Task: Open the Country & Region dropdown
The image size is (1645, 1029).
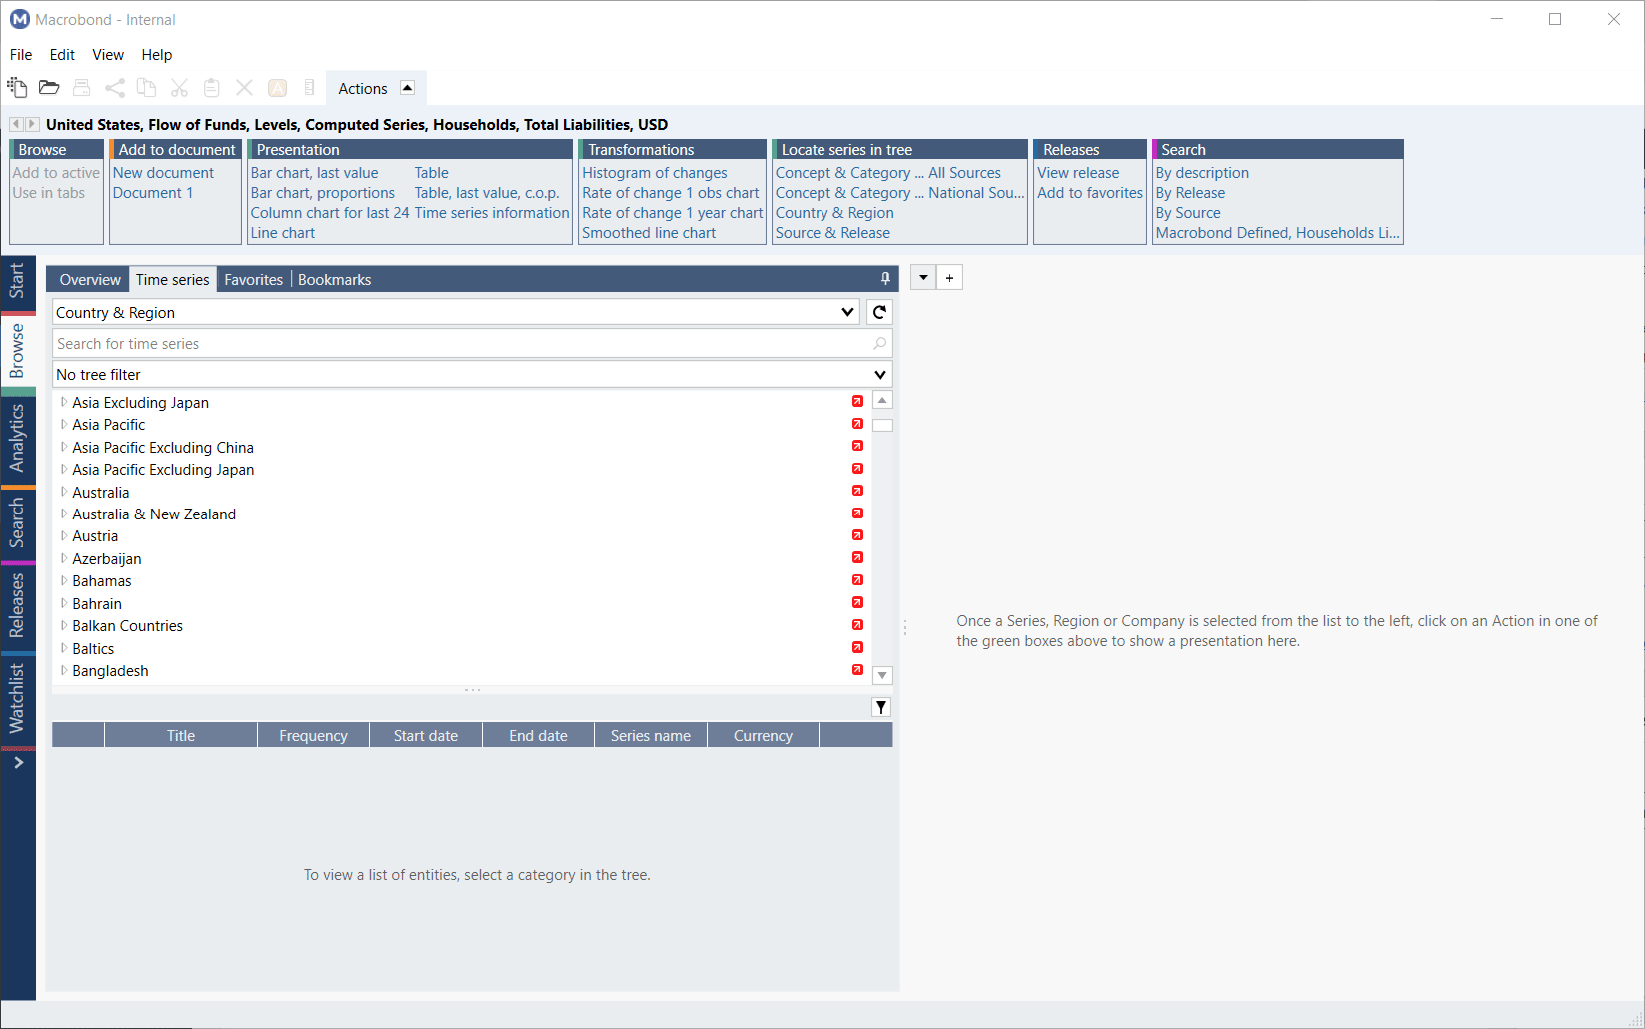Action: point(848,312)
